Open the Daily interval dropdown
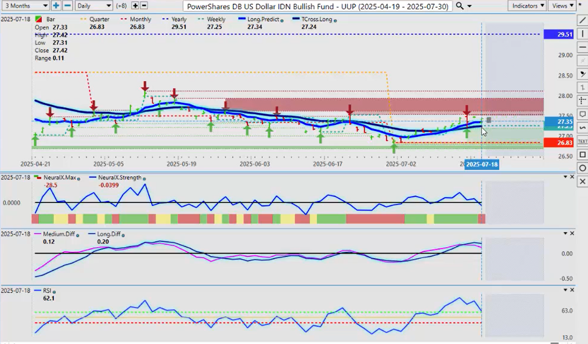The width and height of the screenshot is (588, 344). [x=93, y=6]
